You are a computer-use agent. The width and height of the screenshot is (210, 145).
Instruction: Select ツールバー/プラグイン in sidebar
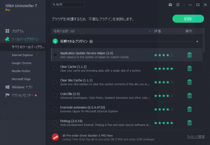click(25, 39)
